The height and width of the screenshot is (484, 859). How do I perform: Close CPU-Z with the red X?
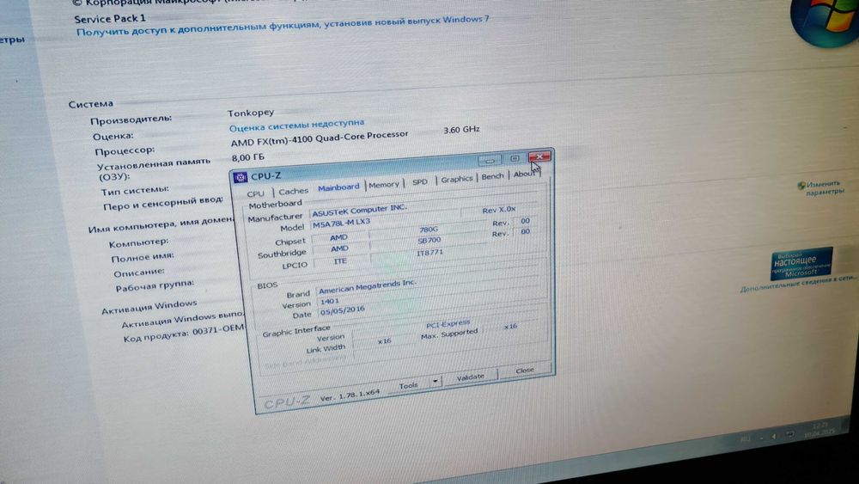point(539,156)
